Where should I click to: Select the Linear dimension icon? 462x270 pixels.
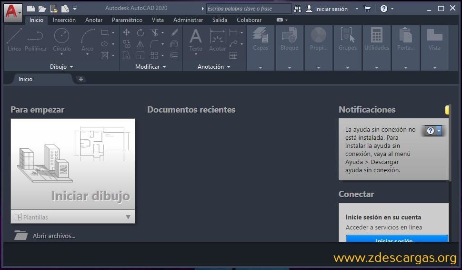click(x=233, y=32)
